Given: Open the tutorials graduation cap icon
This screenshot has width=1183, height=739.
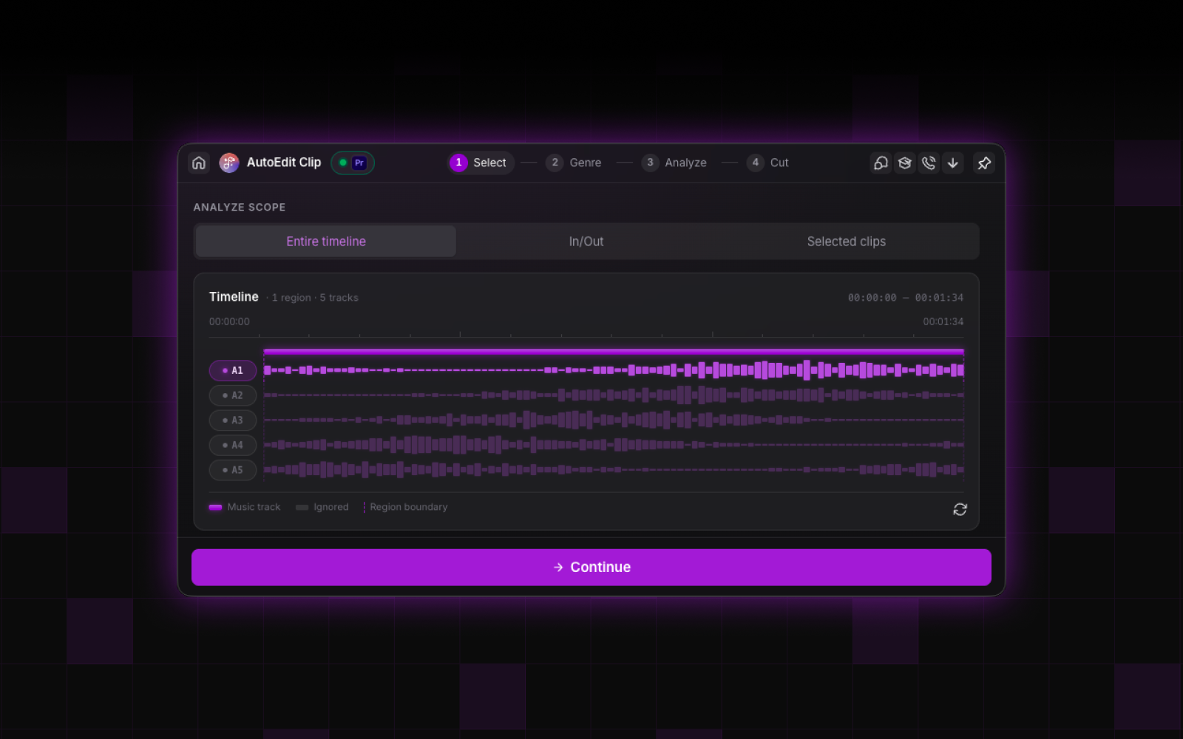Looking at the screenshot, I should [x=905, y=163].
